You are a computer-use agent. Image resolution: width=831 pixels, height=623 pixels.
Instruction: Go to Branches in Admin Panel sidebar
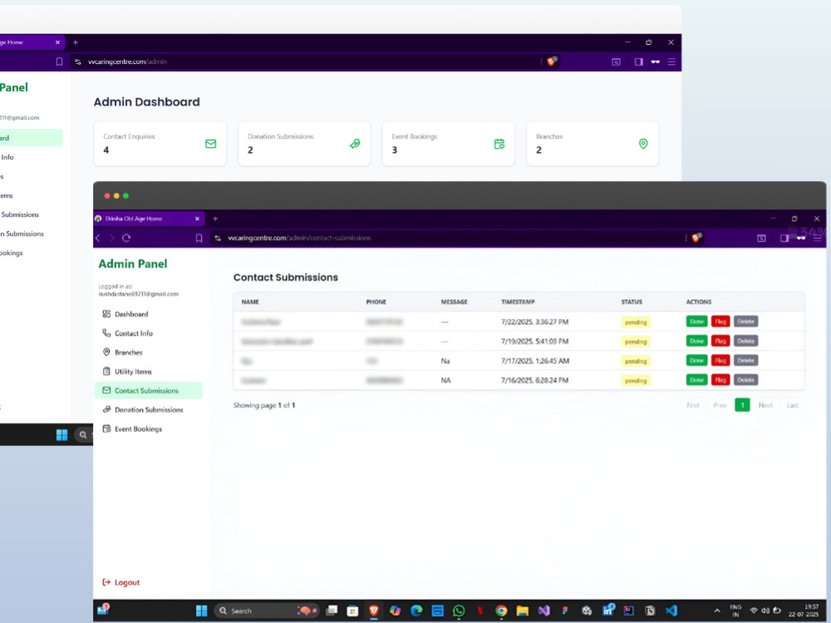click(122, 352)
